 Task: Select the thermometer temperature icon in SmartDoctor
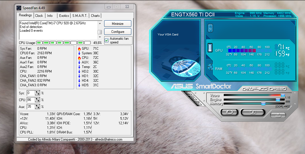click(210, 48)
